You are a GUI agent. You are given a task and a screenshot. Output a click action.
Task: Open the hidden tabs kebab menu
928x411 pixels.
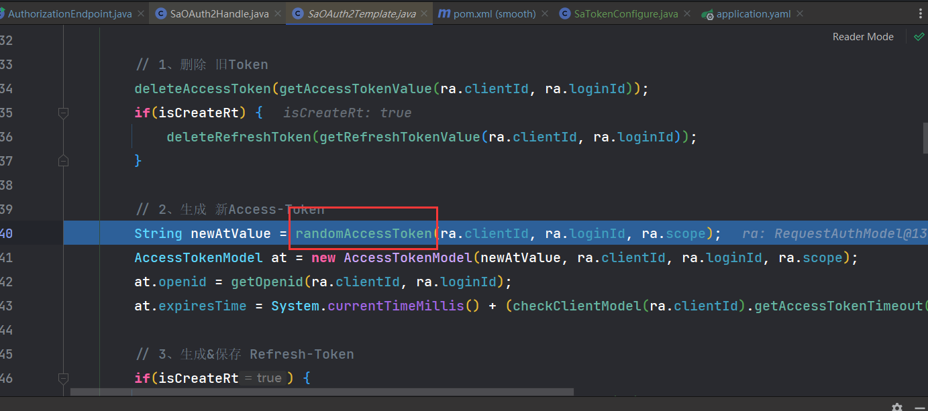point(921,13)
